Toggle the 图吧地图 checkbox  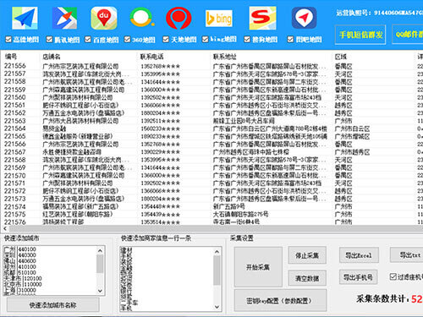click(290, 39)
